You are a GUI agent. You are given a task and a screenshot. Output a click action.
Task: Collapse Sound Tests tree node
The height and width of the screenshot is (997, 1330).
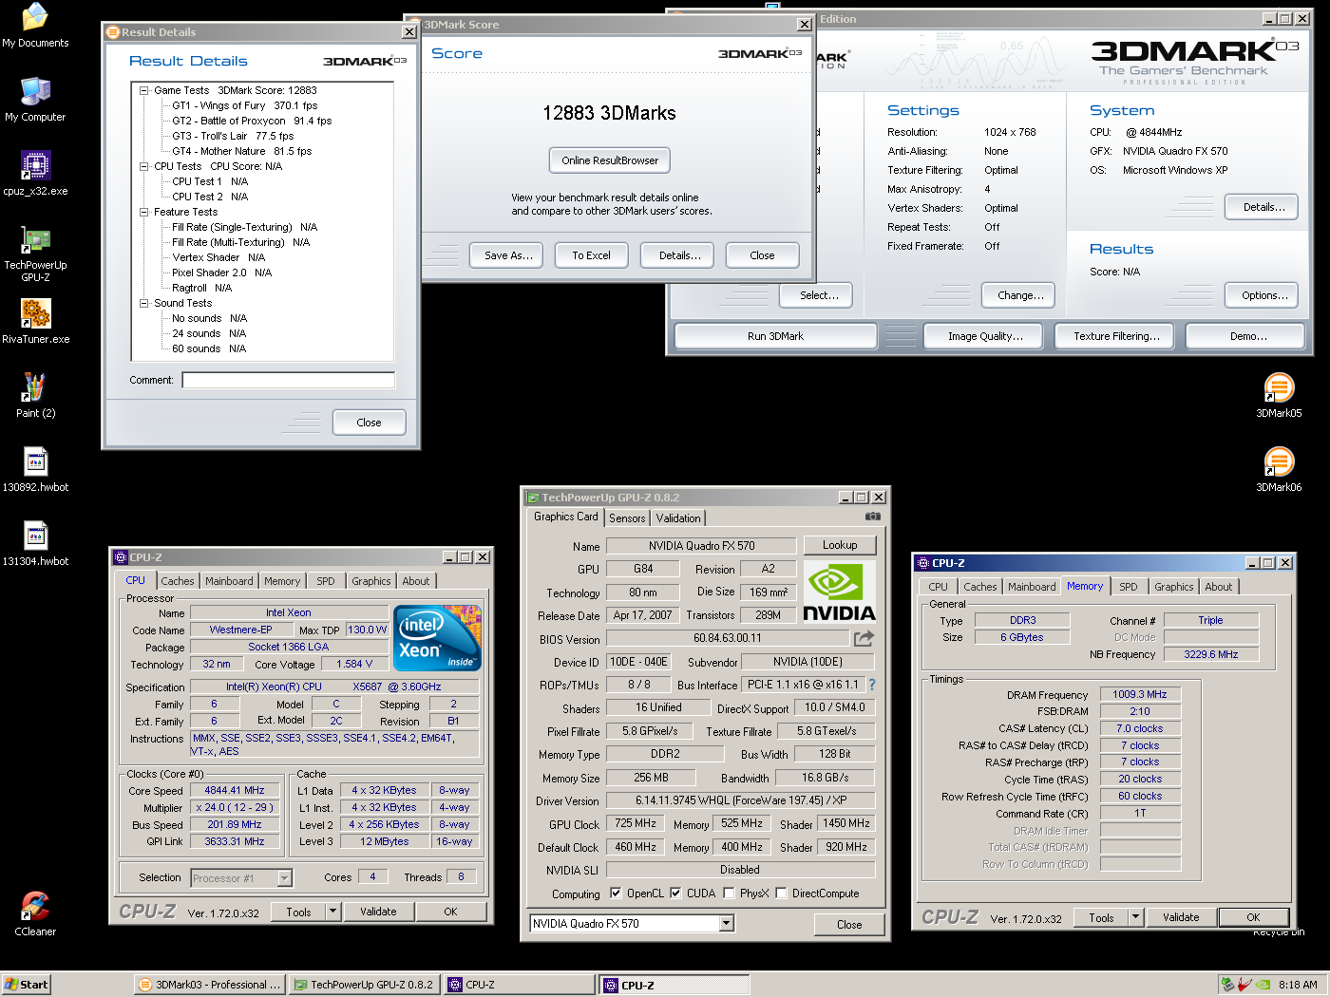[x=144, y=303]
